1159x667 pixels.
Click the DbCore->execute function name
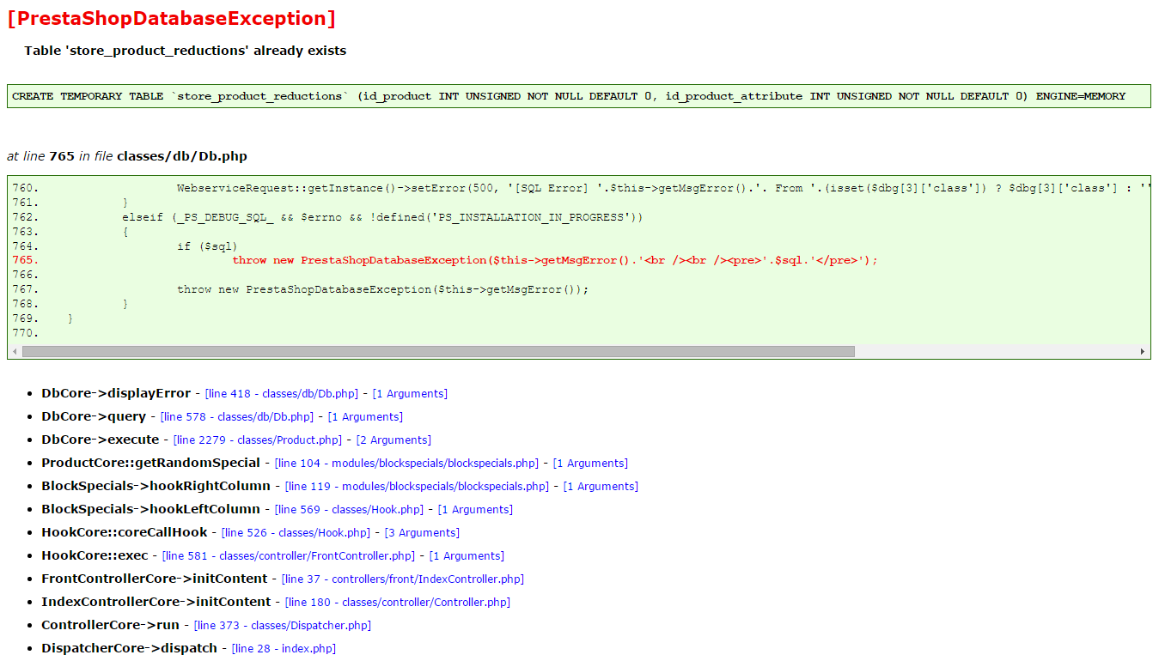pyautogui.click(x=101, y=440)
